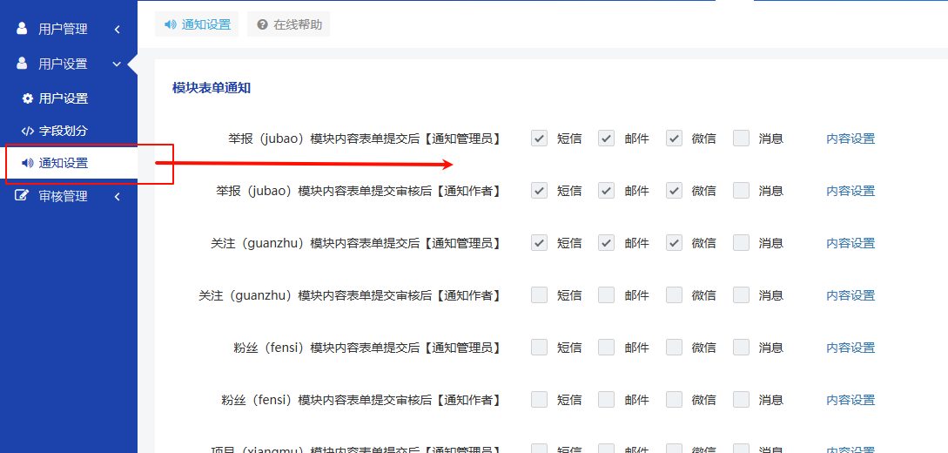Open 内容设置 for jubao 审核后通知作者 row
Viewport: 948px width, 453px height.
tap(851, 191)
